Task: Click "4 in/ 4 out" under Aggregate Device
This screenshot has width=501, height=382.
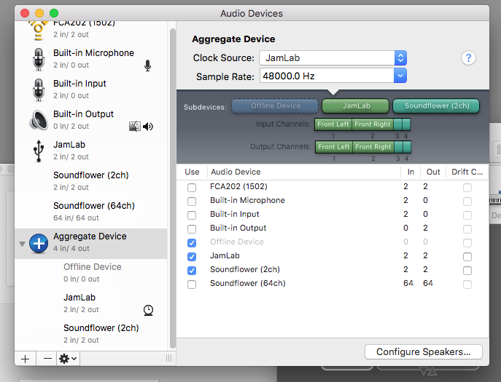Action: point(71,248)
